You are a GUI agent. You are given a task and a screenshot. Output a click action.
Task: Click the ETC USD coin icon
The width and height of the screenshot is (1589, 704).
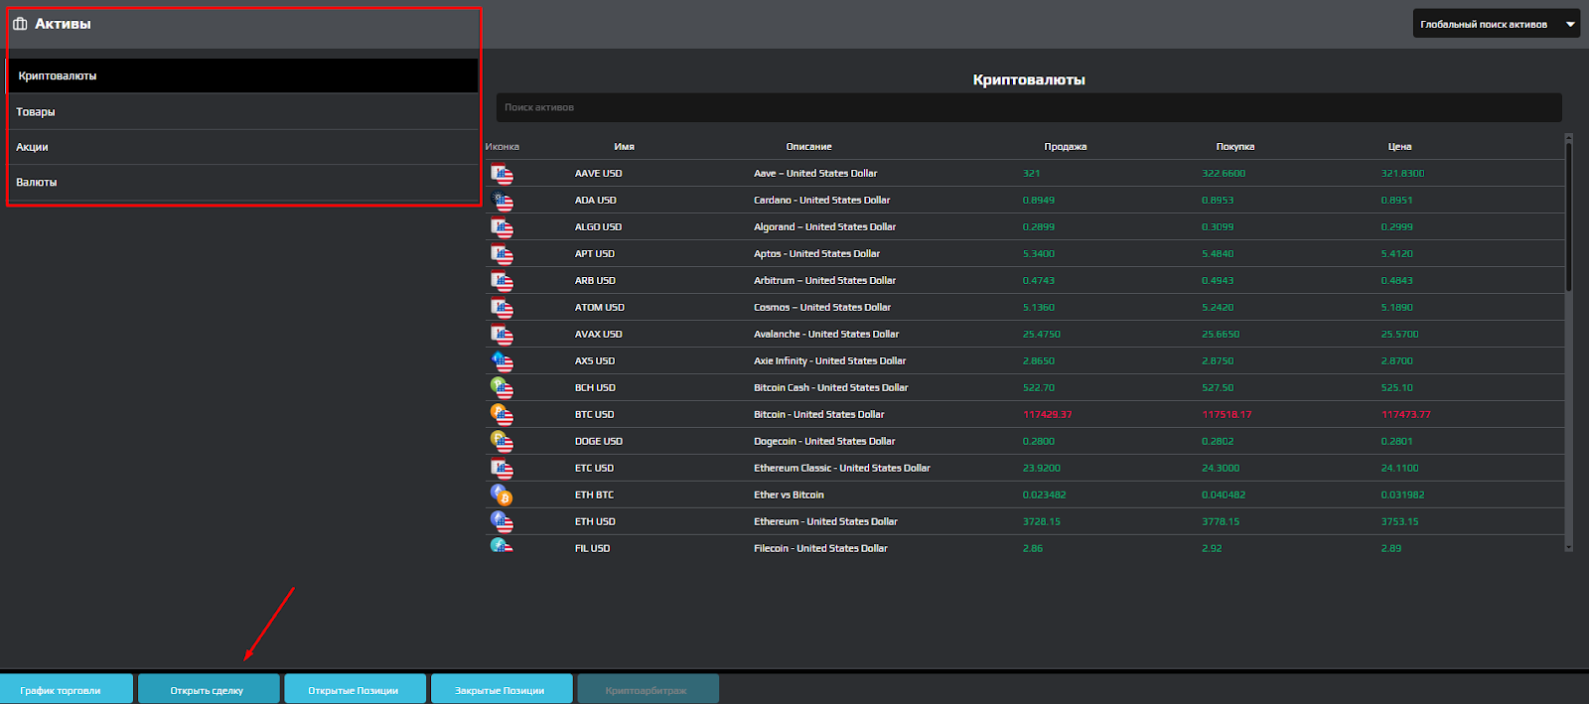502,470
